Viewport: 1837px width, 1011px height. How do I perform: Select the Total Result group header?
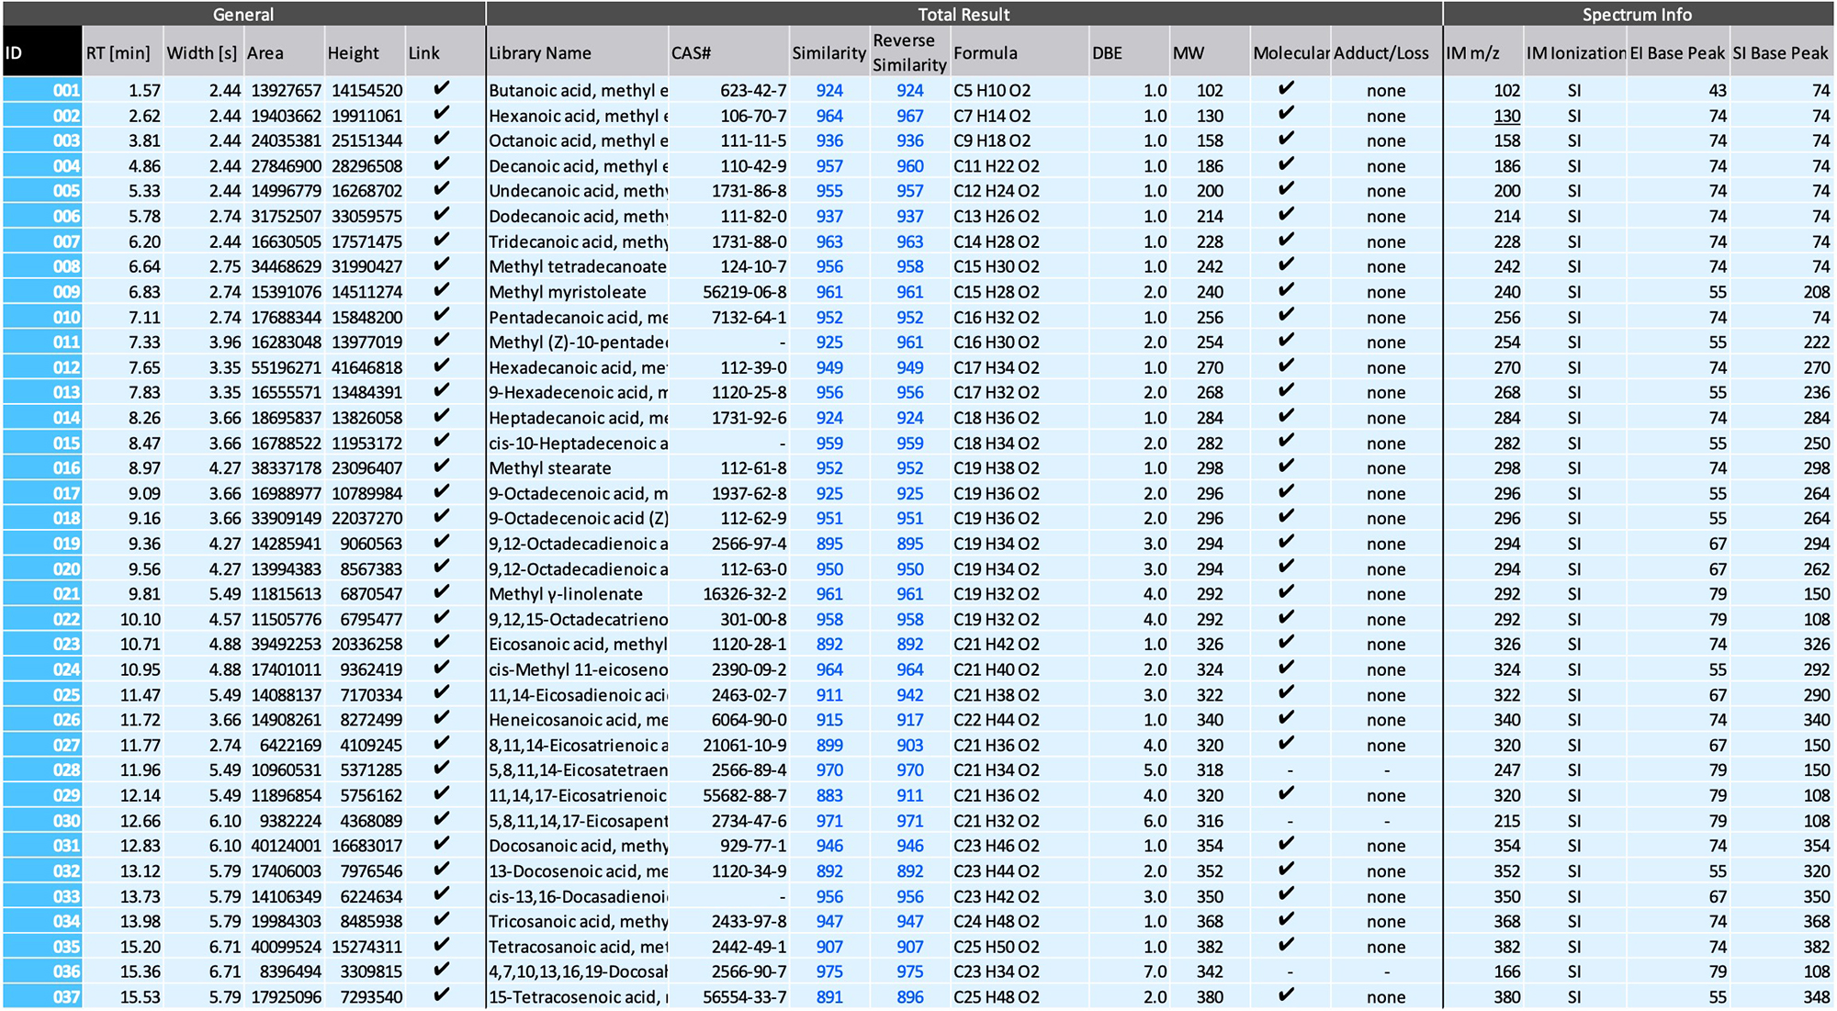pos(964,14)
